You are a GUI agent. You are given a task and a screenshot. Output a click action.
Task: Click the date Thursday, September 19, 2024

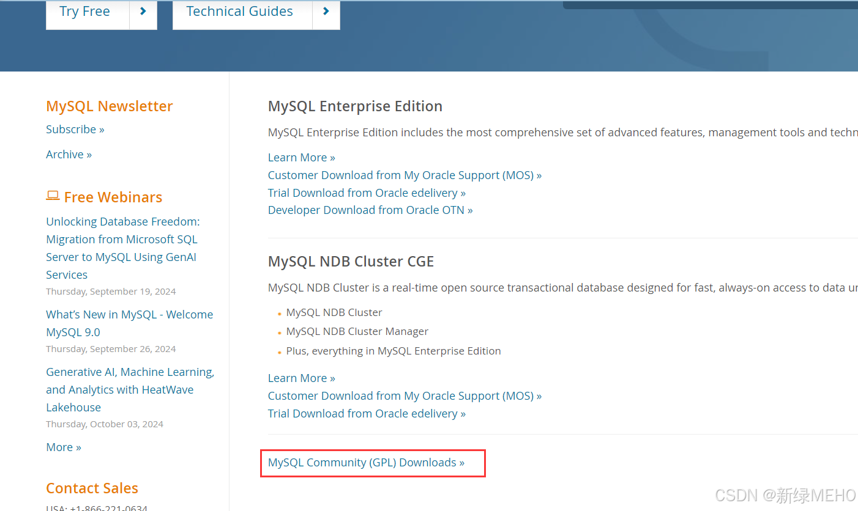click(x=111, y=292)
